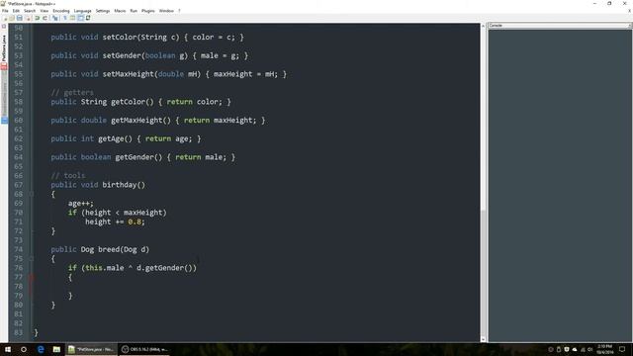This screenshot has height=356, width=633.
Task: Click the PetStore.java Notepad++ taskbar button
Action: point(91,349)
